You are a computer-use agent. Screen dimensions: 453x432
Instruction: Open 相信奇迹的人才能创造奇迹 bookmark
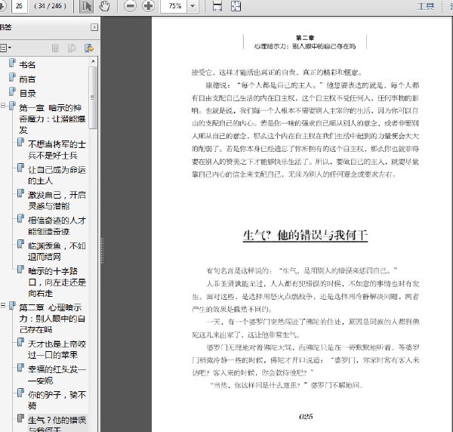pyautogui.click(x=57, y=226)
